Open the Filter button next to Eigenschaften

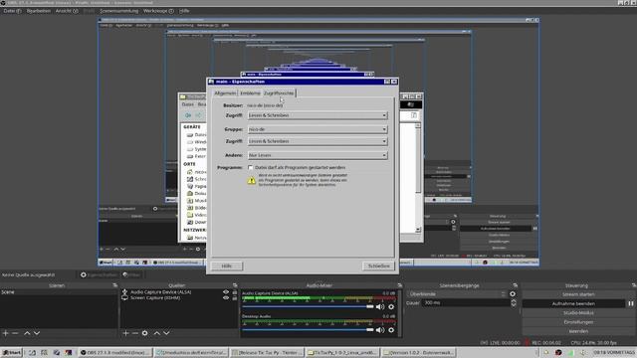tap(131, 274)
